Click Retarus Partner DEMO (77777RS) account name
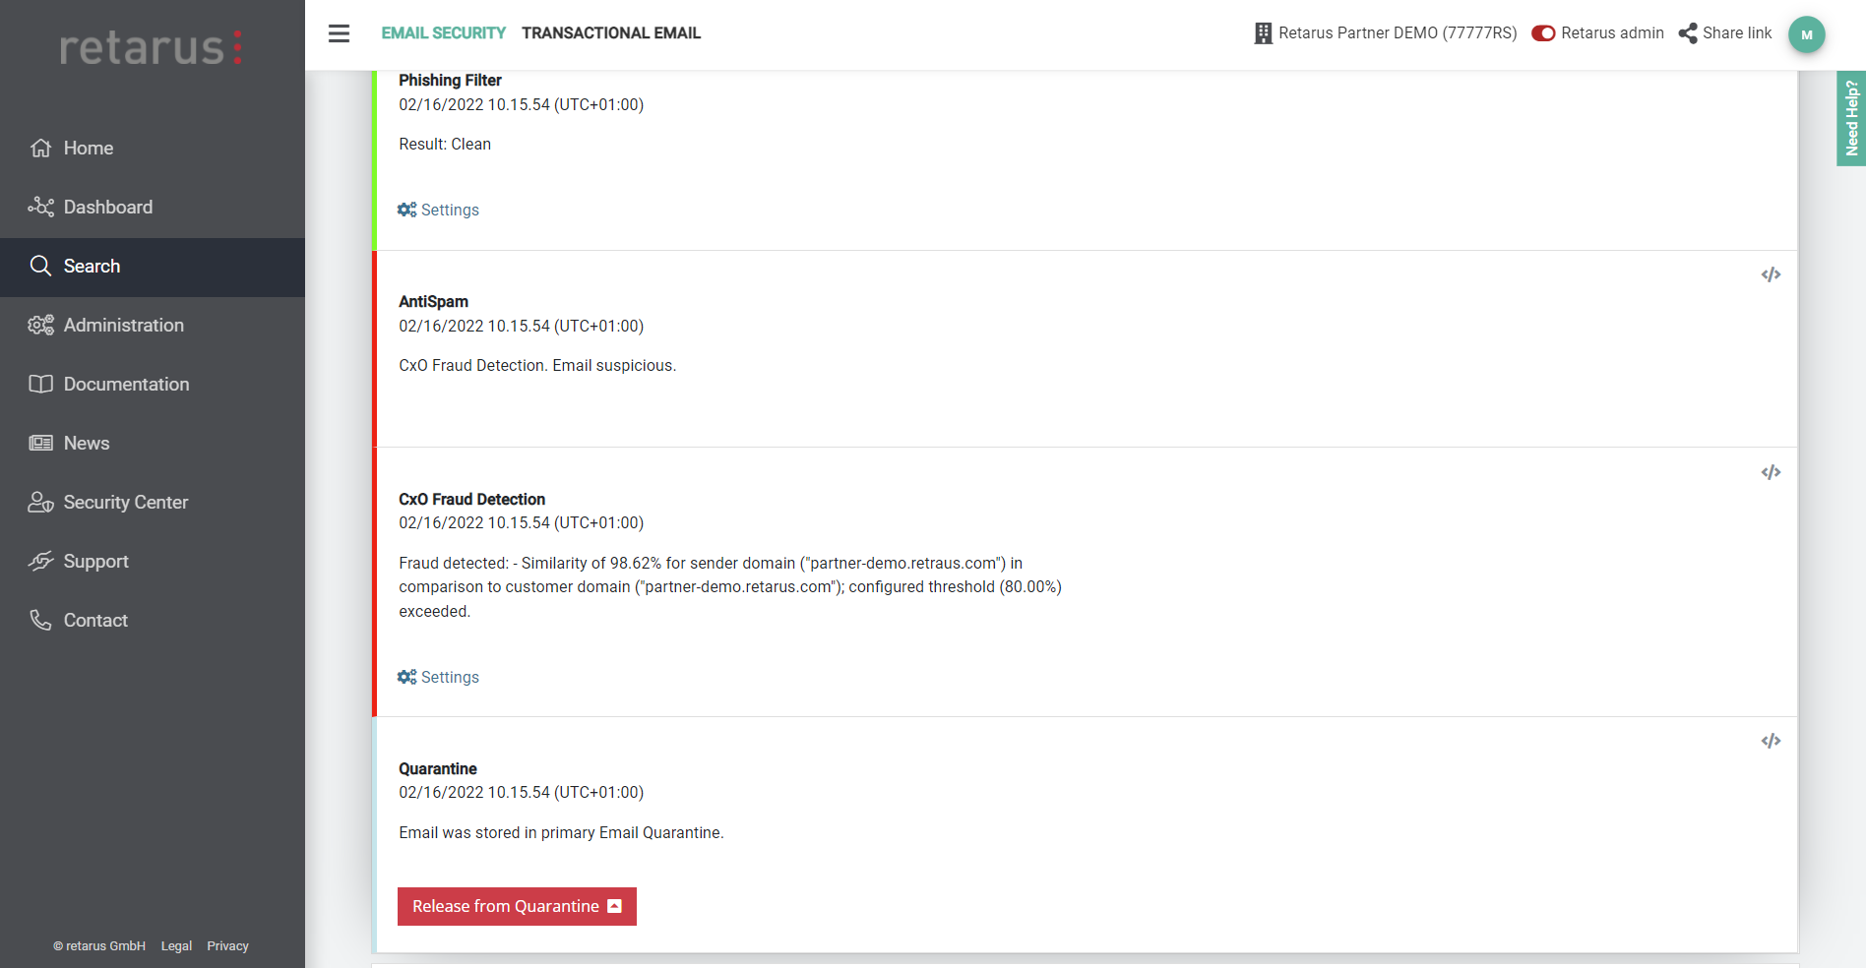Screen dimensions: 1866x968 1398,33
